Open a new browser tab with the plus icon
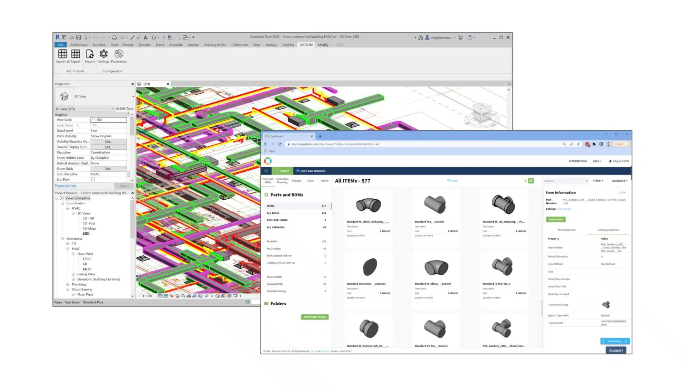689x389 pixels. click(320, 136)
